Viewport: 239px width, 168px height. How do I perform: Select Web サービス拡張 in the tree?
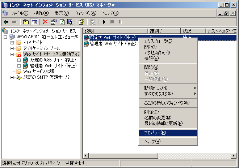click(x=39, y=72)
